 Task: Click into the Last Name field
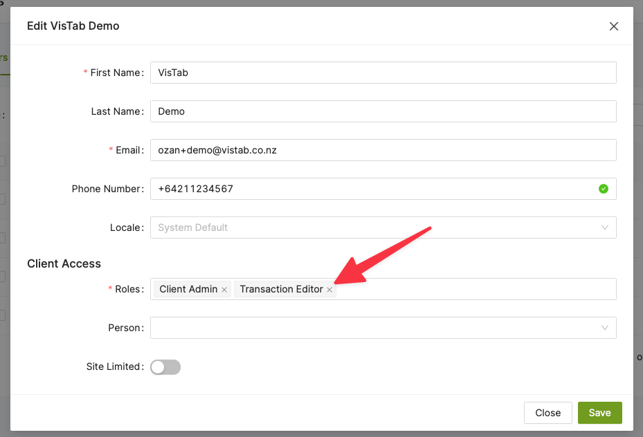coord(383,111)
